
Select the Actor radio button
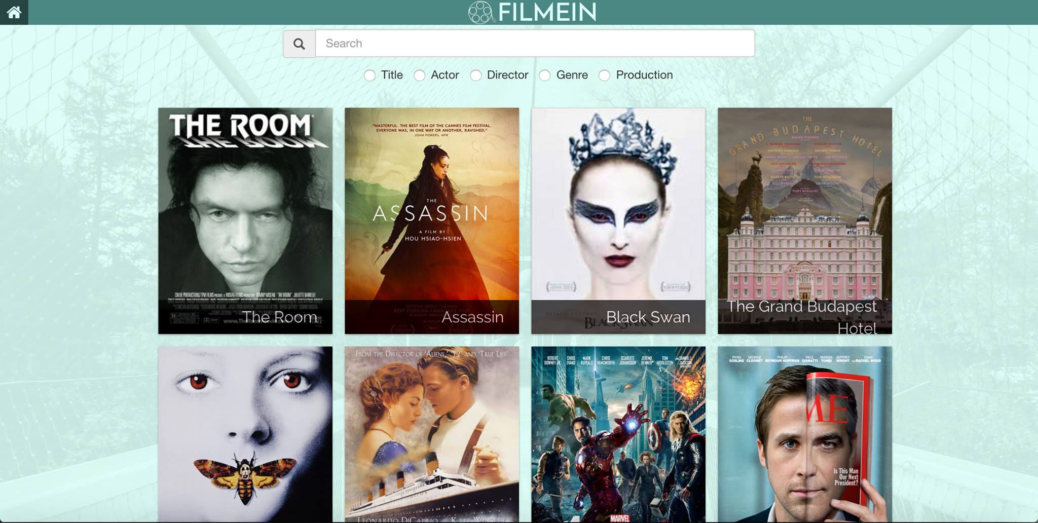[x=420, y=76]
